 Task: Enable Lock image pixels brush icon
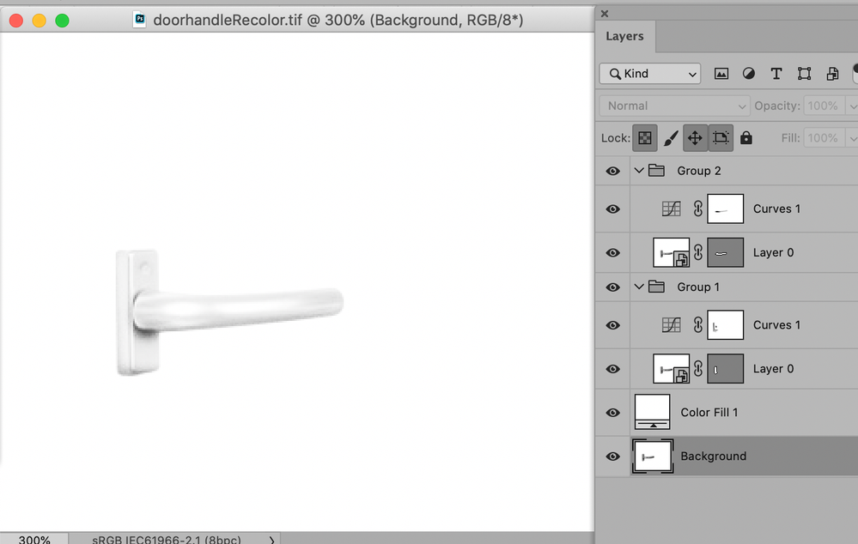(672, 137)
